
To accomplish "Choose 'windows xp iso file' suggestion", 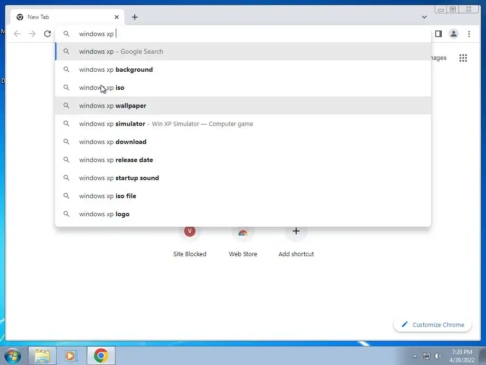I will (x=243, y=195).
